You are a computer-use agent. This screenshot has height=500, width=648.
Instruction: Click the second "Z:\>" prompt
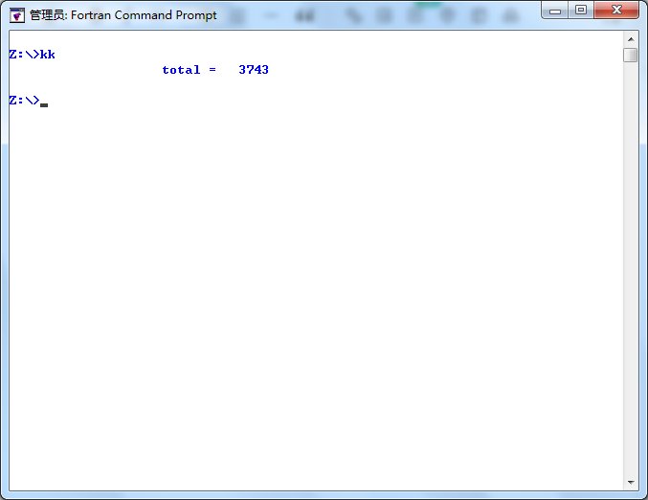[23, 101]
